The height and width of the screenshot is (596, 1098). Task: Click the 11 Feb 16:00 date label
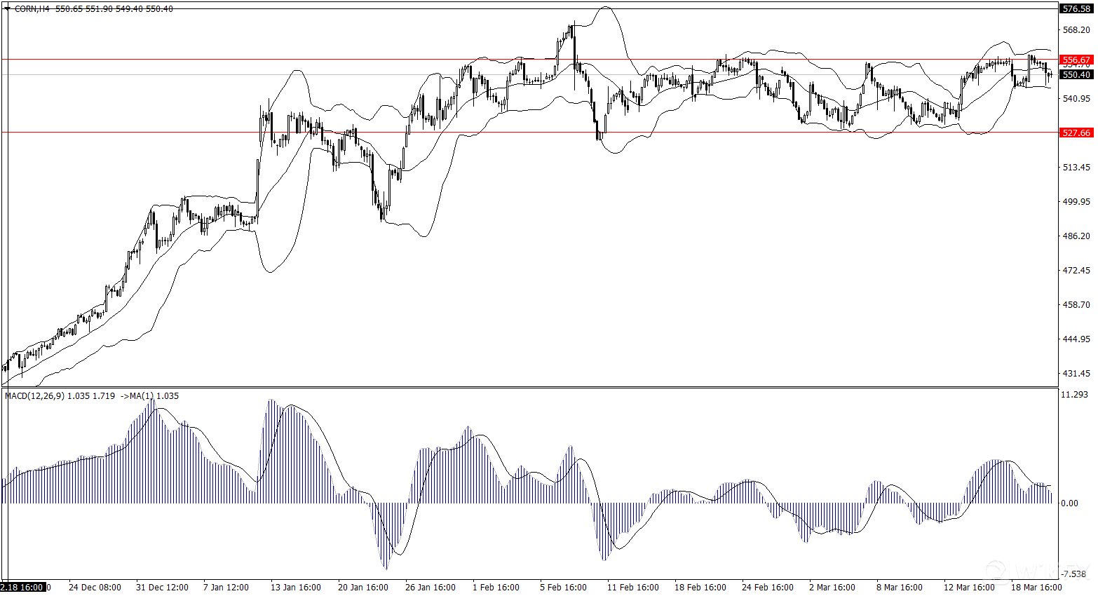(633, 587)
